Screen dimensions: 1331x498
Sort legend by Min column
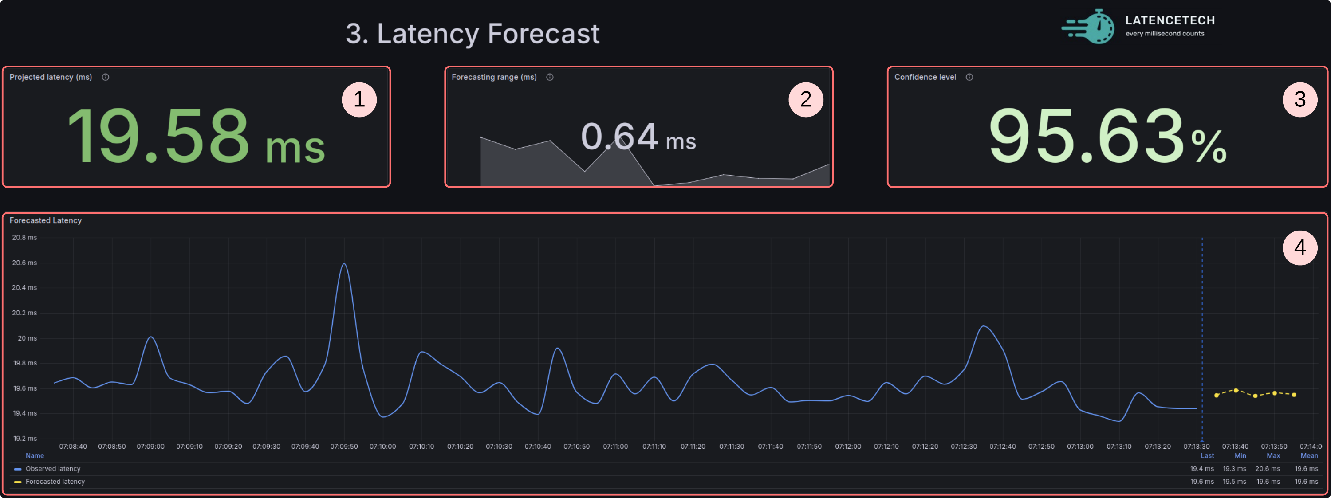[1240, 455]
